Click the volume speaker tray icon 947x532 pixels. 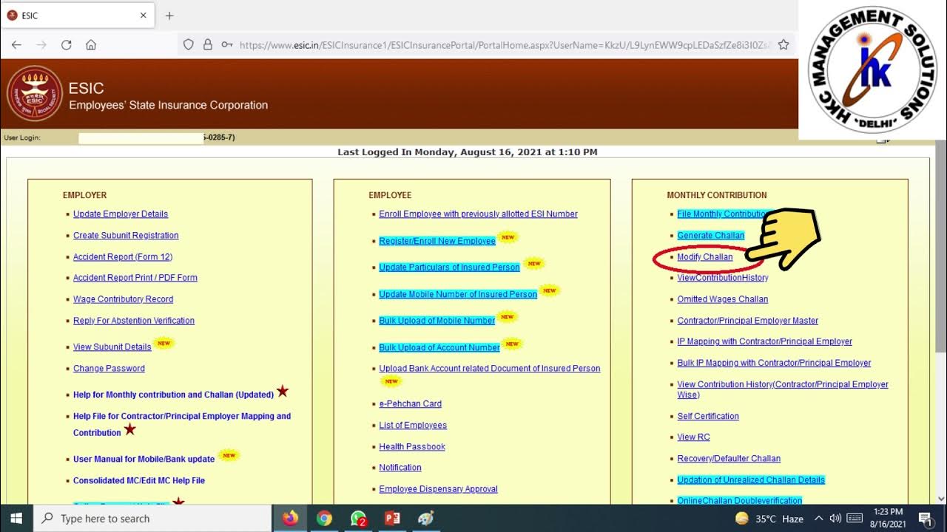(x=836, y=519)
